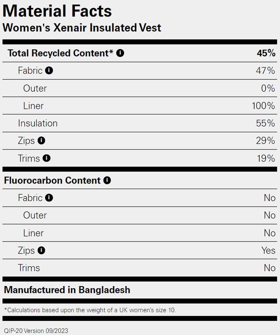Open info icon next to recycled Fabric
Screen dimensions: 280x335
49,70
